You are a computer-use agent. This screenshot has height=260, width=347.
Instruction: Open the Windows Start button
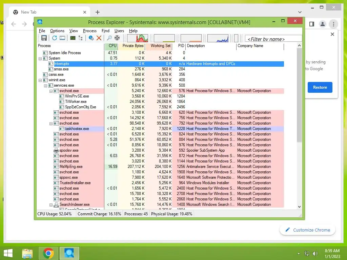[x=8, y=253]
